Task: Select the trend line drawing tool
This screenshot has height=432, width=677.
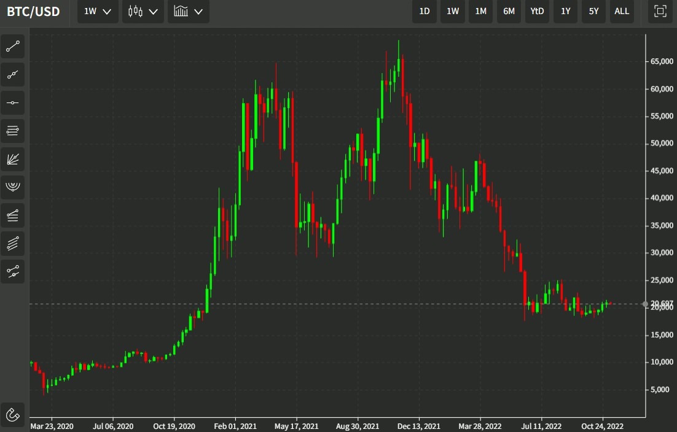Action: pos(12,47)
